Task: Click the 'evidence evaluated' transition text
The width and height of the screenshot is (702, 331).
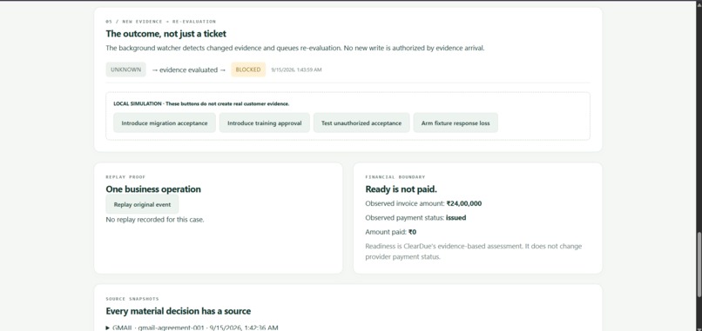Action: [x=188, y=70]
